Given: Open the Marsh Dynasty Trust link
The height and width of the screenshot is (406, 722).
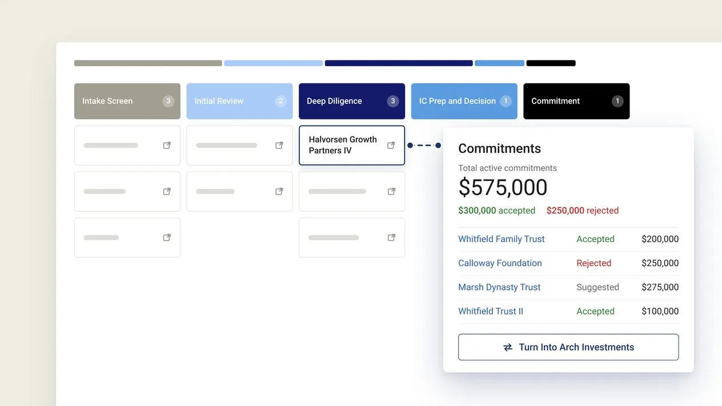Looking at the screenshot, I should (499, 287).
